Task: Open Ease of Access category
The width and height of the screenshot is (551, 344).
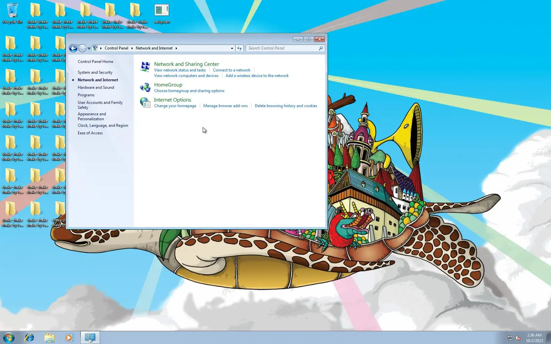Action: tap(90, 133)
